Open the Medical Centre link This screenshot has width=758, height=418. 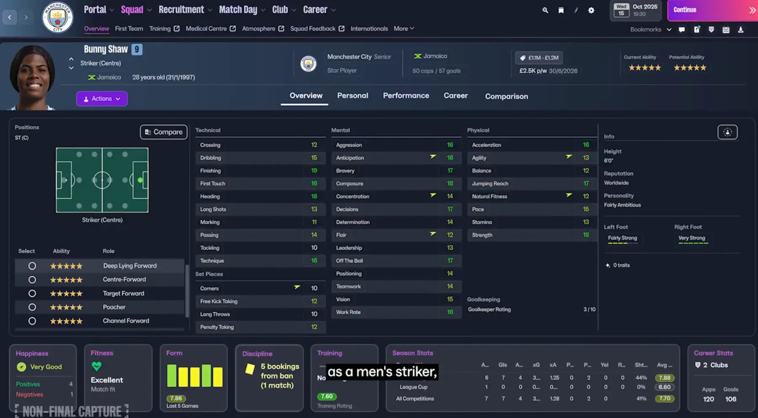211,29
